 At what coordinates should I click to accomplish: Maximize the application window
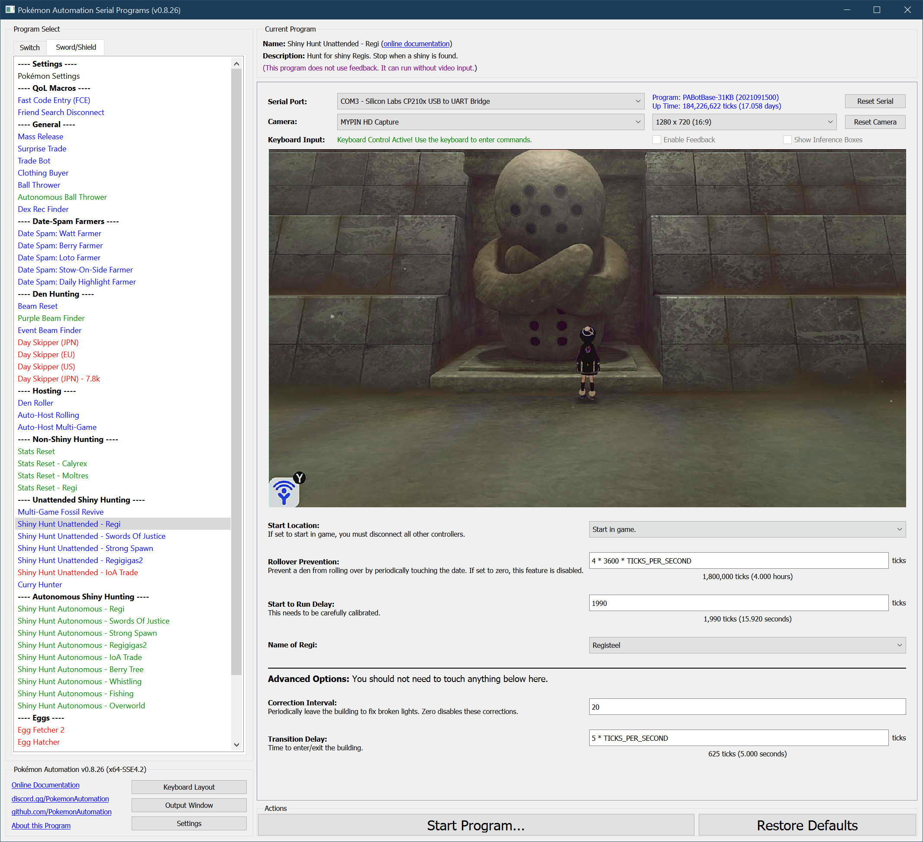click(877, 10)
